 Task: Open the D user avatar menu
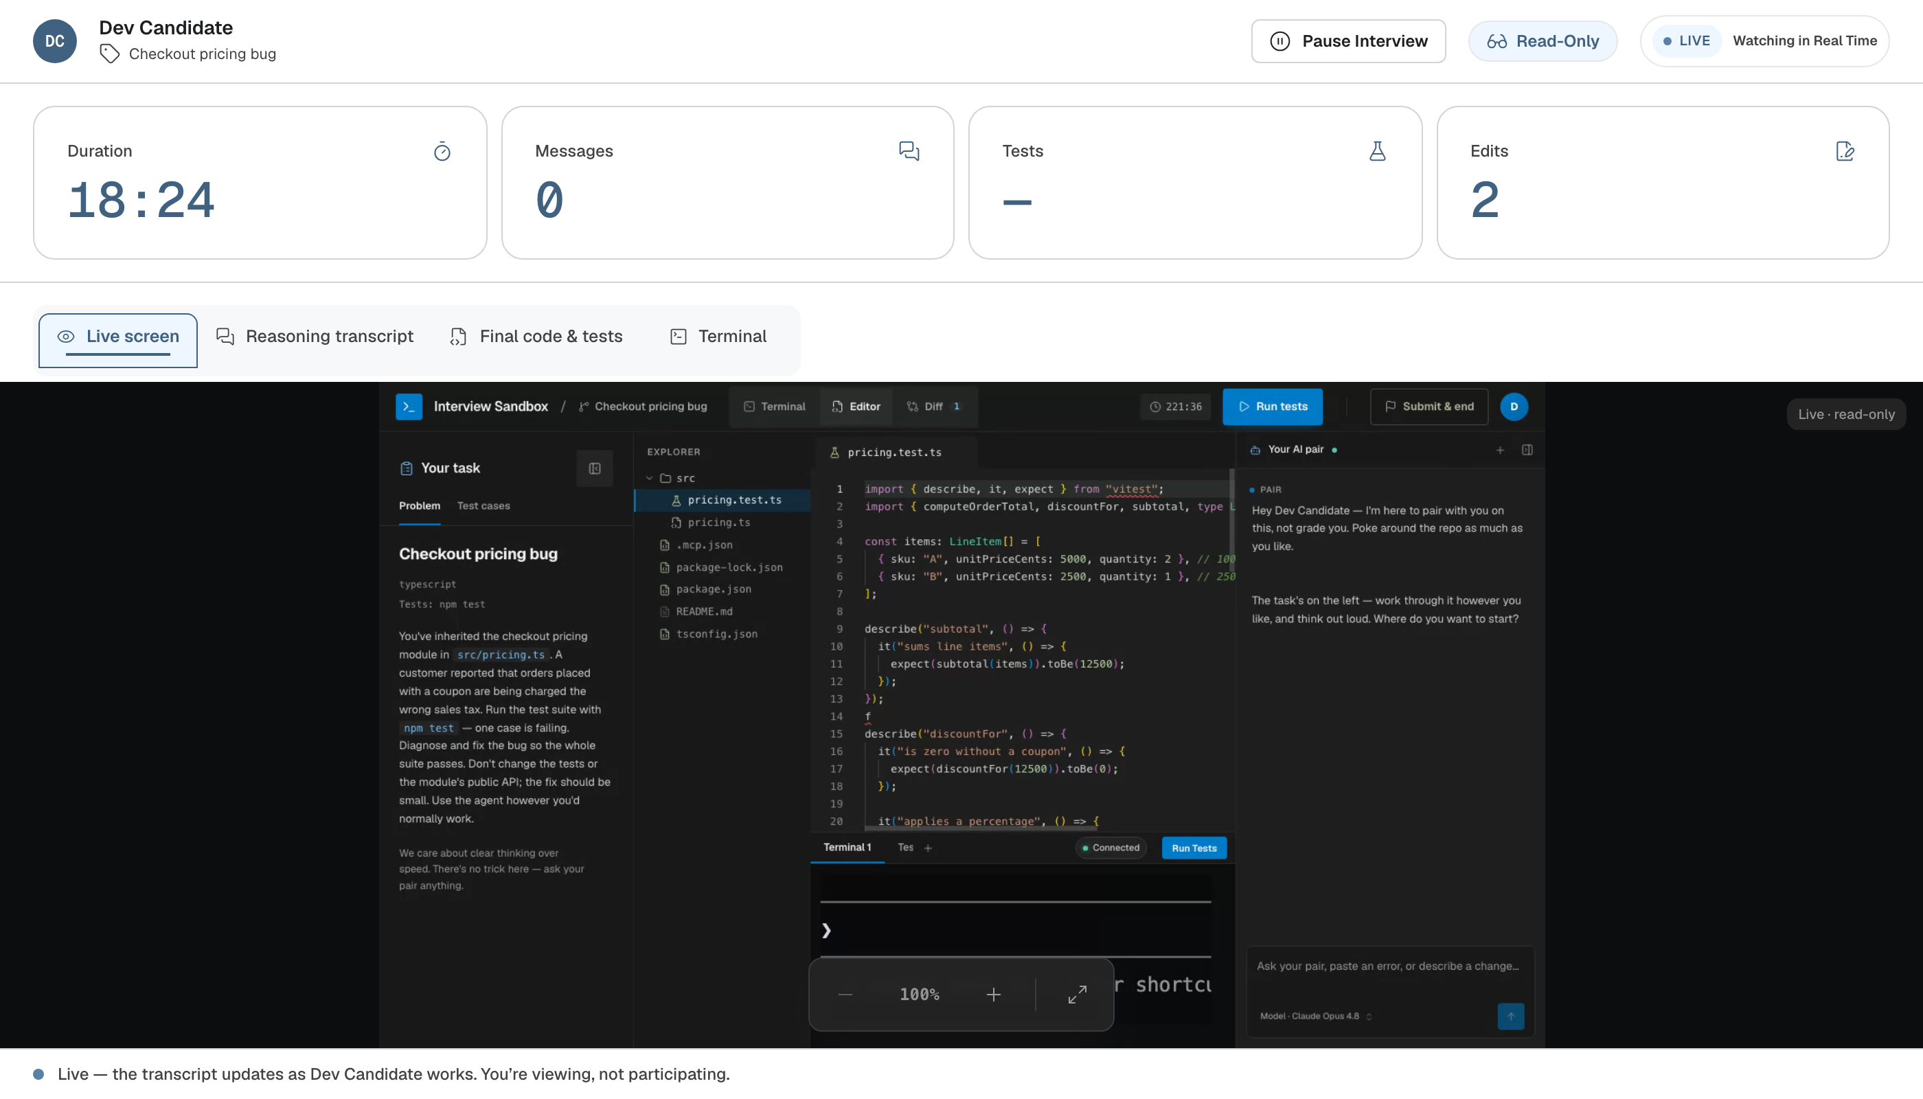tap(1513, 407)
